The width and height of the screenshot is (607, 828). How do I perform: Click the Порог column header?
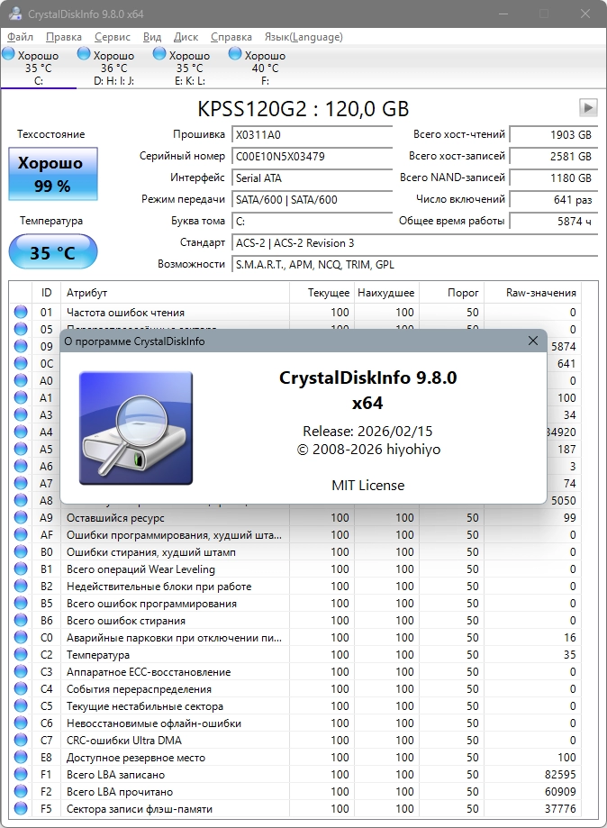click(x=452, y=293)
